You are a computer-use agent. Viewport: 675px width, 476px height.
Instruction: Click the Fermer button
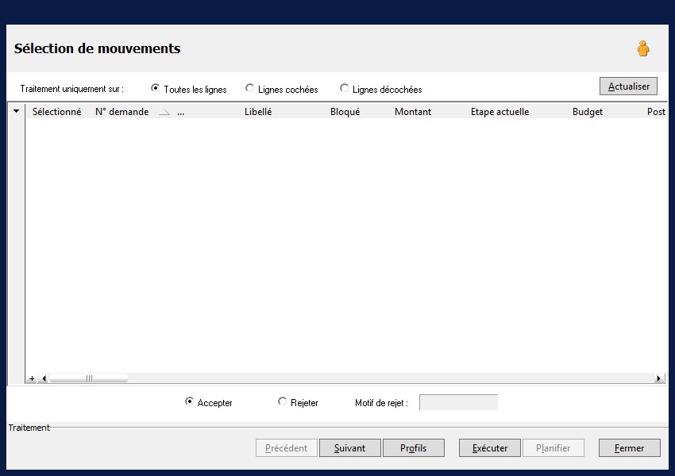630,448
